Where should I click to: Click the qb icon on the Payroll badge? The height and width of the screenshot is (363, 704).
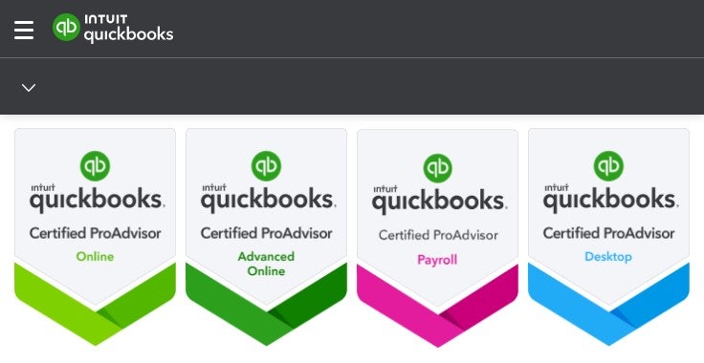[x=438, y=168]
